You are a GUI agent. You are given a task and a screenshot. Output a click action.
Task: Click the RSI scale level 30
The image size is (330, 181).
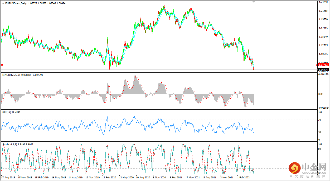pos(320,132)
